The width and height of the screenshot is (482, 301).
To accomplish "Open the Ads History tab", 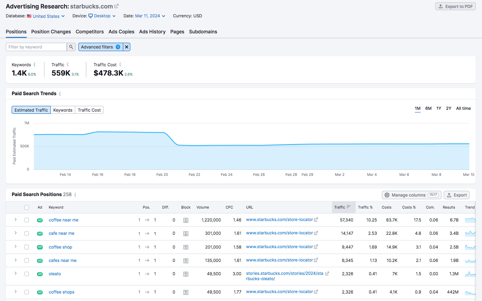I will point(152,32).
